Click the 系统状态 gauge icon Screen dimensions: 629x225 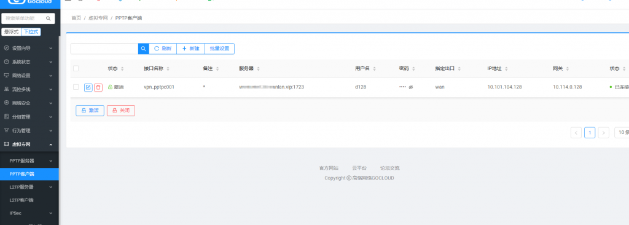6,62
